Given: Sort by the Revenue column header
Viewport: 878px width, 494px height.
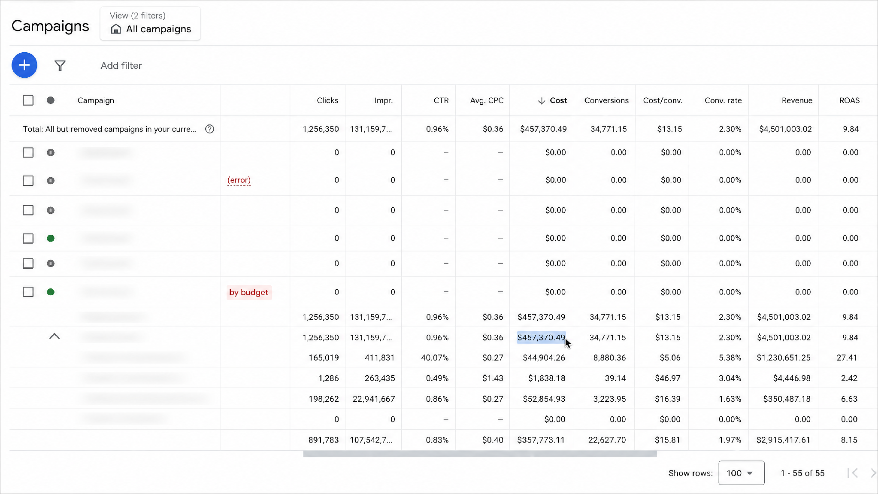Looking at the screenshot, I should pos(797,100).
